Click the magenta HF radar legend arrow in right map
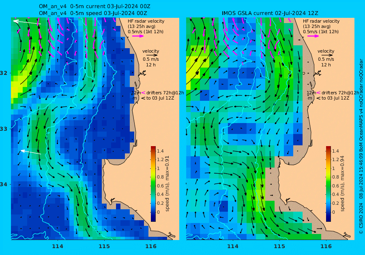The image size is (365, 255). coord(313,36)
